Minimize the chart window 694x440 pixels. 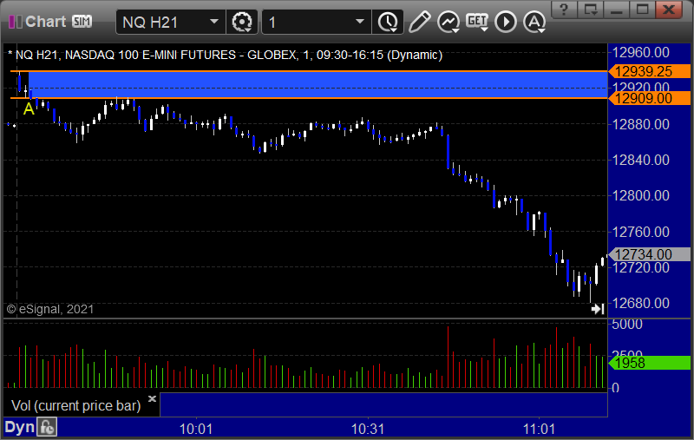(617, 10)
